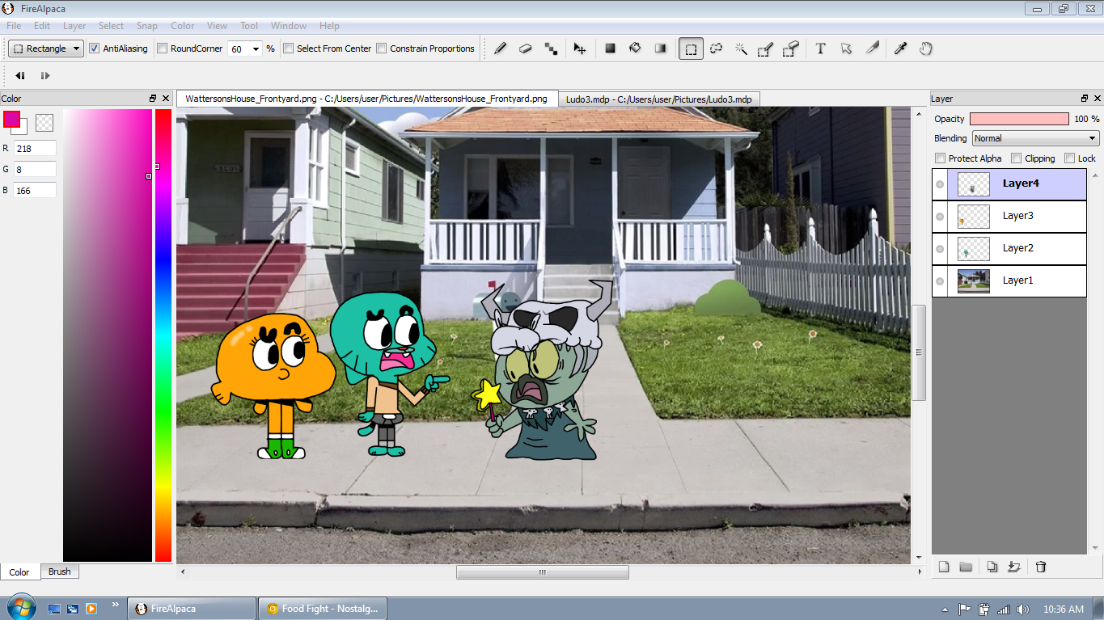This screenshot has height=620, width=1104.
Task: Check Protect Alpha option
Action: [940, 158]
